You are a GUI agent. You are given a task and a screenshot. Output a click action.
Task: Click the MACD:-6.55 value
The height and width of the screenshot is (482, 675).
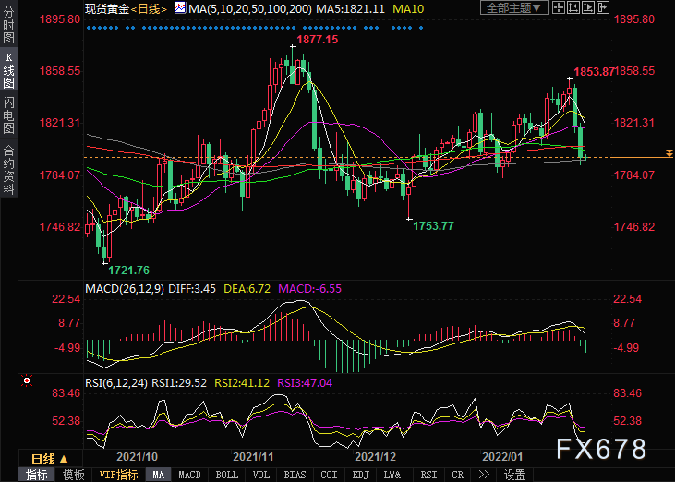[310, 288]
